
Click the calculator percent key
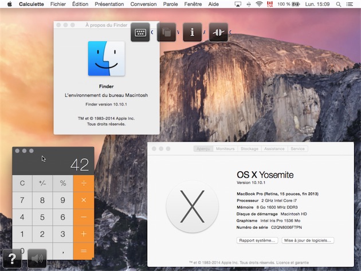pos(63,183)
